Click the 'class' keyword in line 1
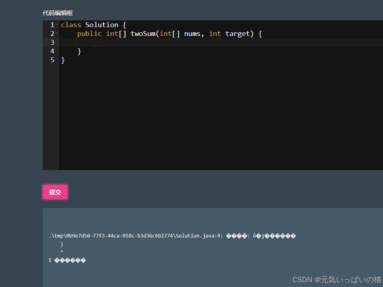The image size is (383, 287). point(71,25)
